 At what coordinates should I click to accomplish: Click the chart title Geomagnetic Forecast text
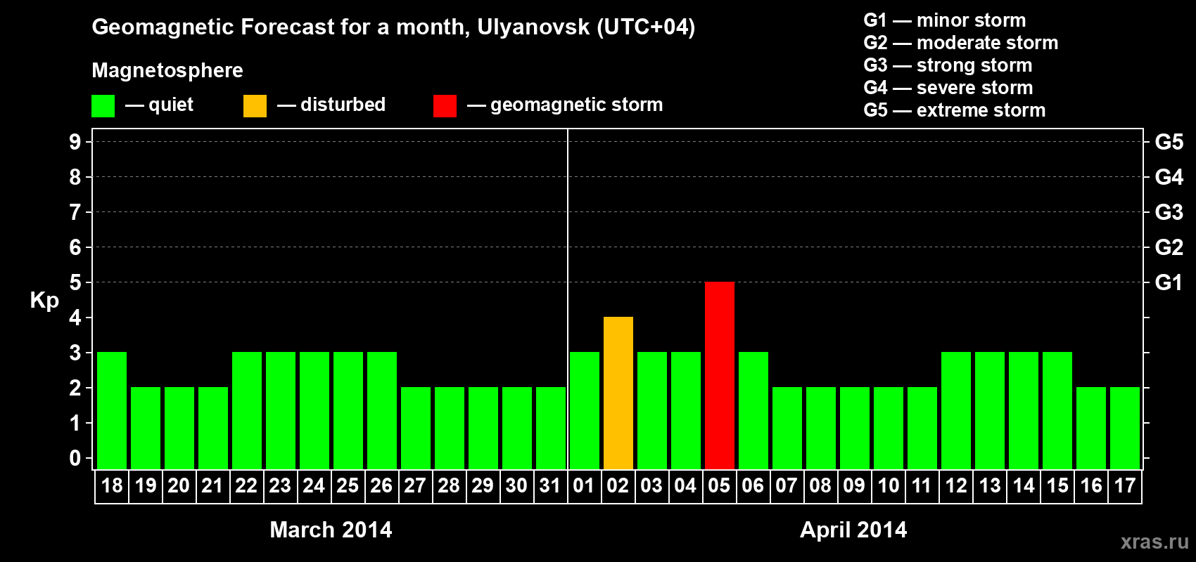tap(393, 27)
